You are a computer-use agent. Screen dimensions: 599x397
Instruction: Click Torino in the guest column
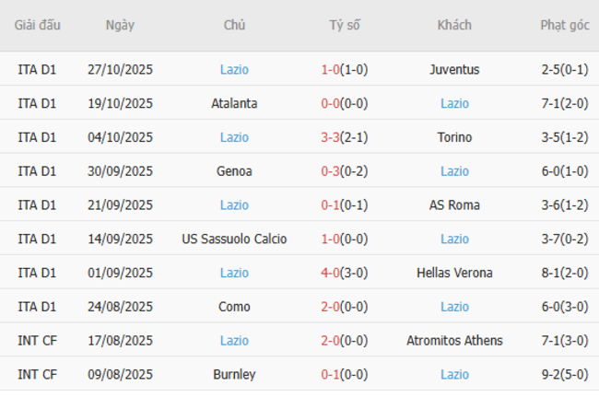point(454,137)
